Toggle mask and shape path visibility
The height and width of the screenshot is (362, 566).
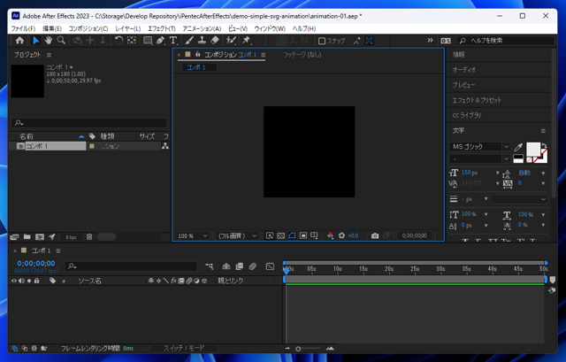[x=292, y=236]
